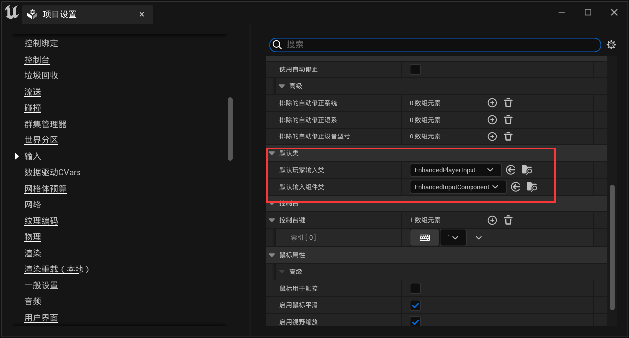
Task: Delete all 排除的自动修正语系 array elements
Action: [508, 120]
